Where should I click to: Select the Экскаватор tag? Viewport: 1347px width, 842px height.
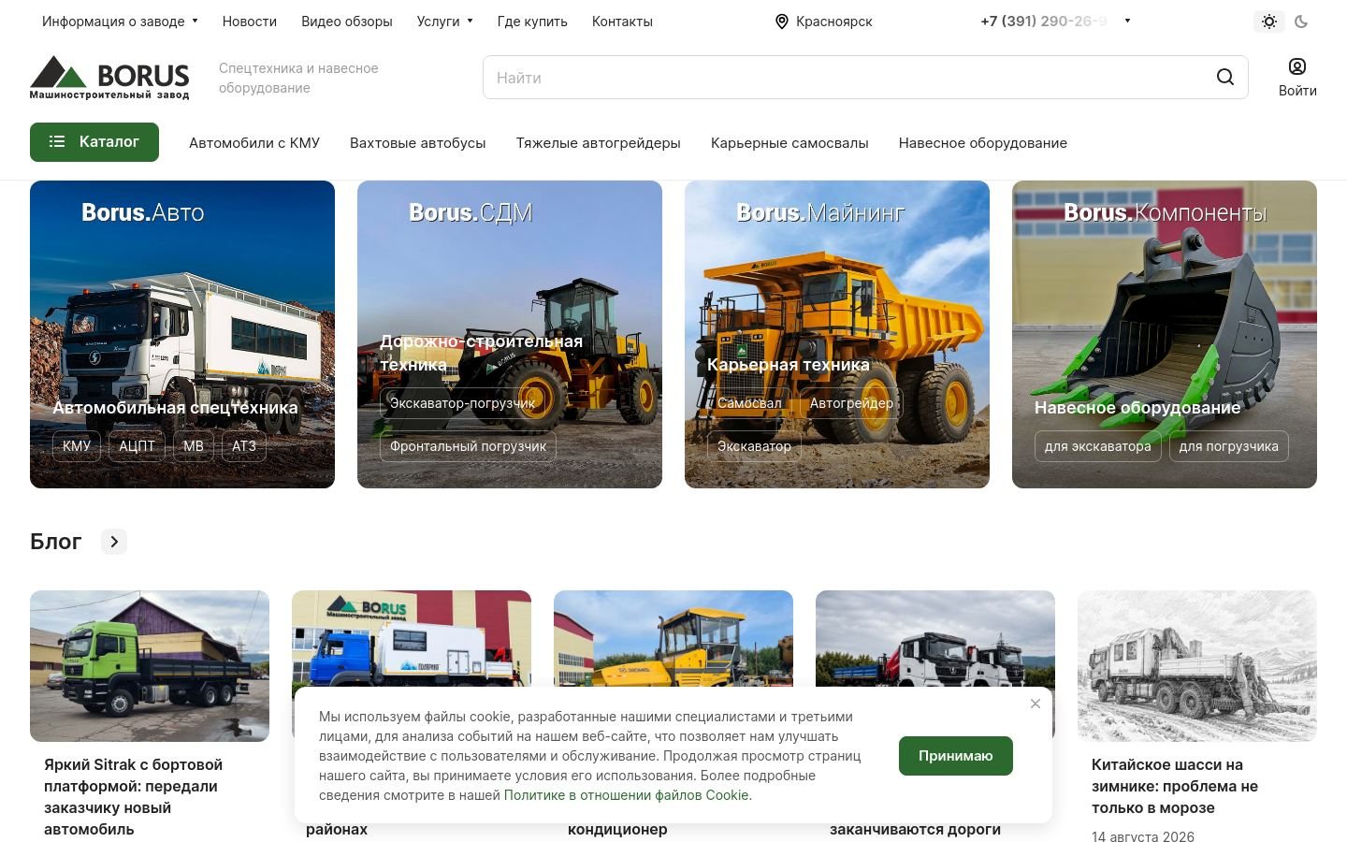754,446
